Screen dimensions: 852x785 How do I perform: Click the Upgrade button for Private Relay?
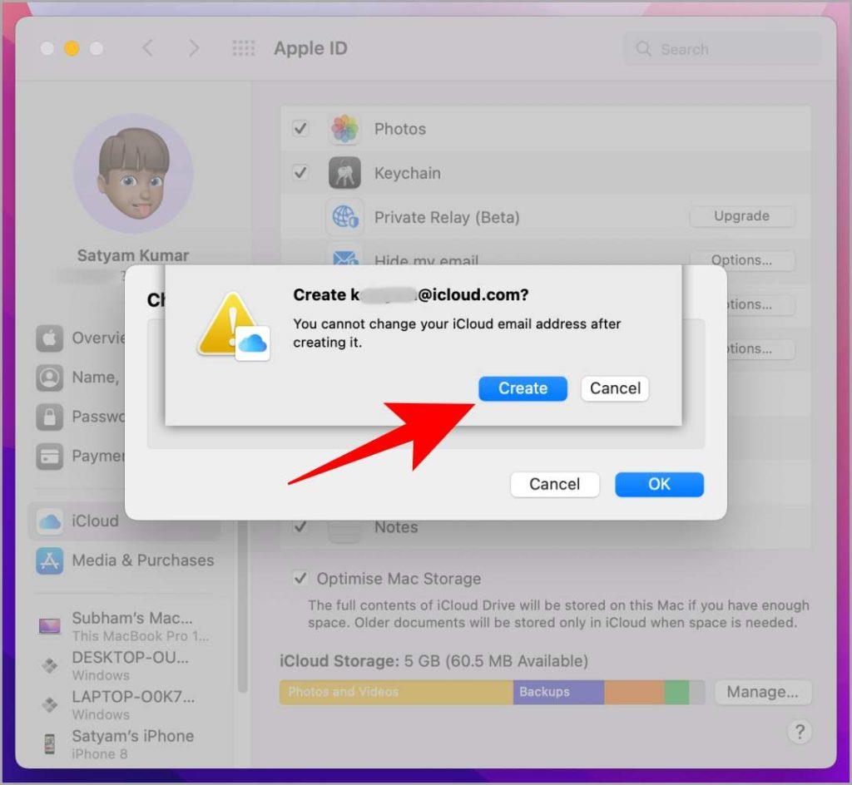click(741, 216)
